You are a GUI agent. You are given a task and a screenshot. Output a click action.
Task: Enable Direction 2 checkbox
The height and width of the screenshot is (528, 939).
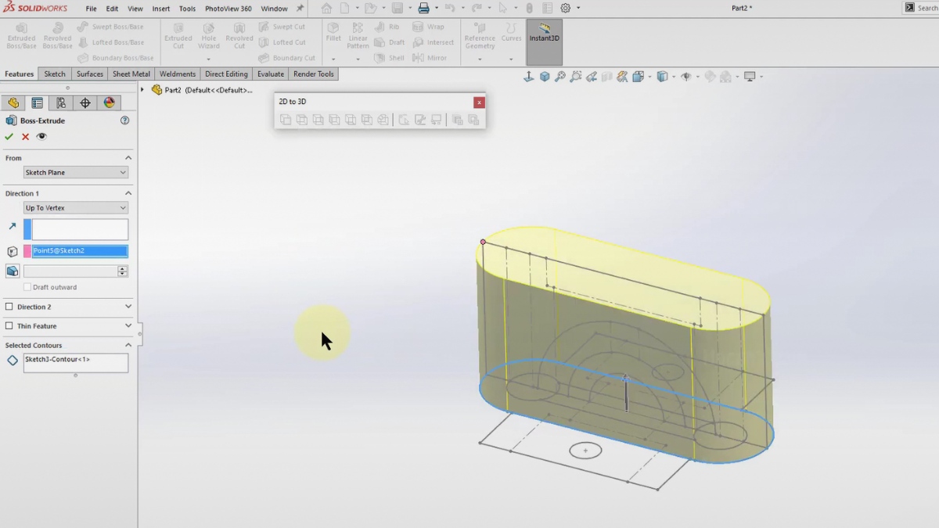(x=9, y=307)
